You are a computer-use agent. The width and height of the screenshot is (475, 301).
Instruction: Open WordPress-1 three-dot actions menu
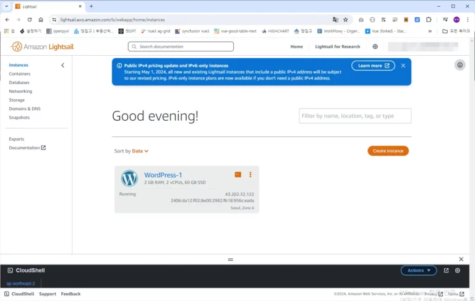250,175
